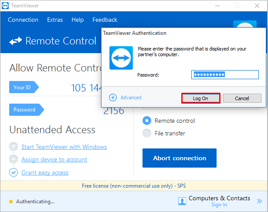Viewport: 268px width, 212px height.
Task: Click the TeamViewer logo in Authentication dialog
Action: point(121,58)
